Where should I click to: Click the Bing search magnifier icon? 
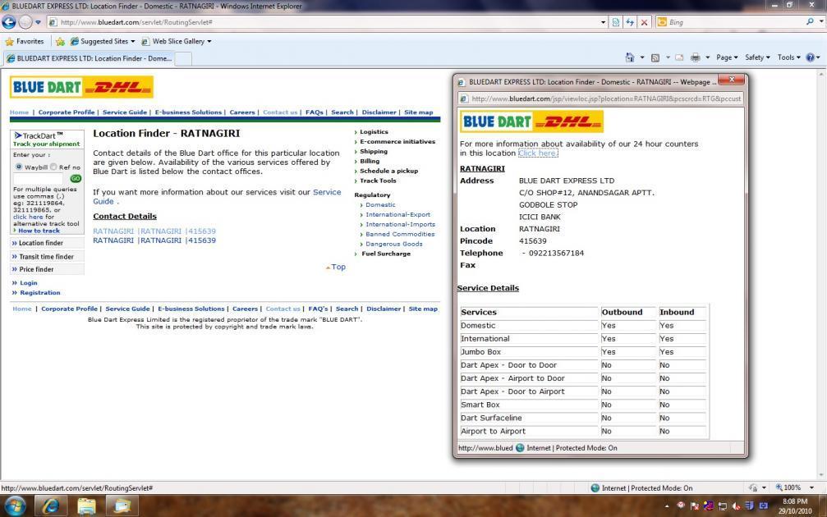click(808, 22)
